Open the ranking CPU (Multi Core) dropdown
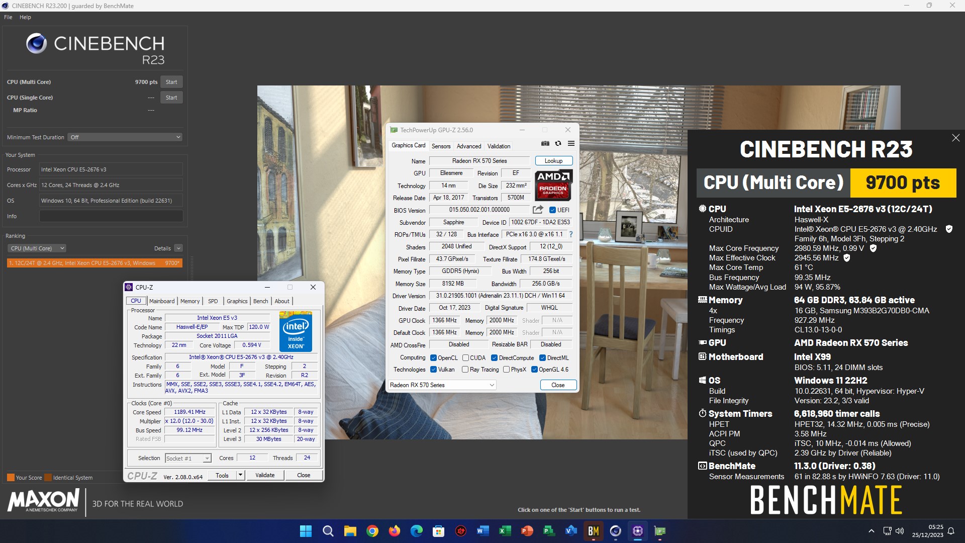 pyautogui.click(x=37, y=248)
